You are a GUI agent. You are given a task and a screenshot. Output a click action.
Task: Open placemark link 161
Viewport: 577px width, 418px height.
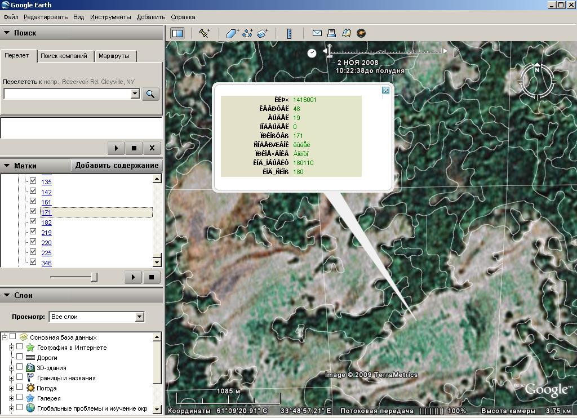click(x=46, y=202)
